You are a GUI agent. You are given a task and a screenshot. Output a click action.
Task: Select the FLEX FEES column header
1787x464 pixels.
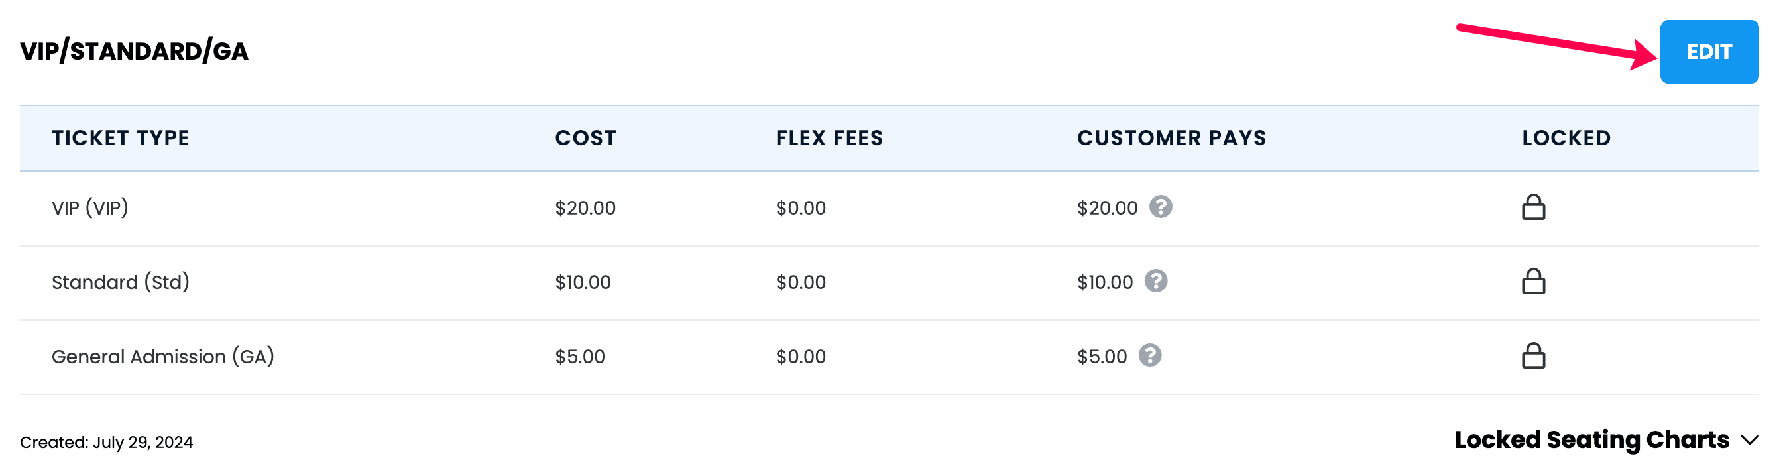click(x=830, y=137)
